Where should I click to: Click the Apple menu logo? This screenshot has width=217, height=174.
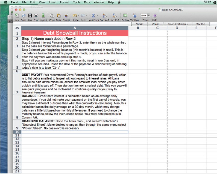click(x=5, y=2)
